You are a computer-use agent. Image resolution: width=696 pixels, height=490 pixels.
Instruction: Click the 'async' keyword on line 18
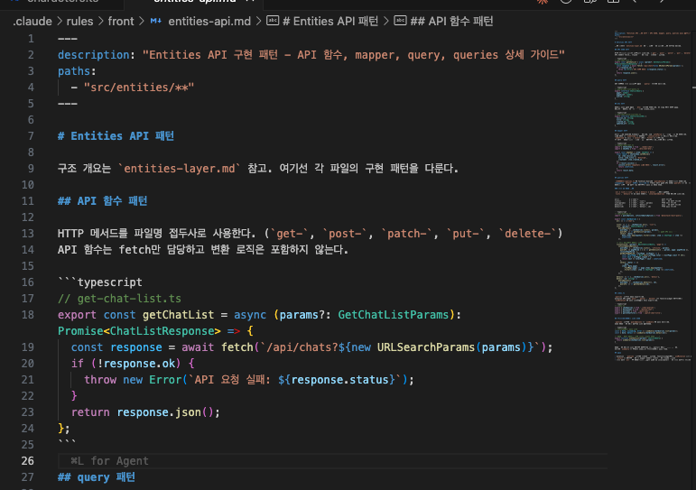(x=250, y=315)
